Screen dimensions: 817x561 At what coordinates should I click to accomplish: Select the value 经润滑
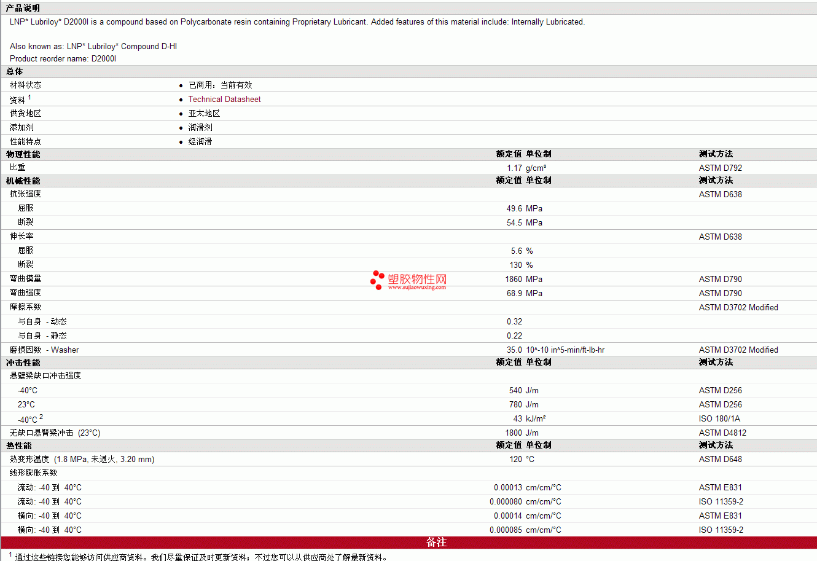point(200,141)
